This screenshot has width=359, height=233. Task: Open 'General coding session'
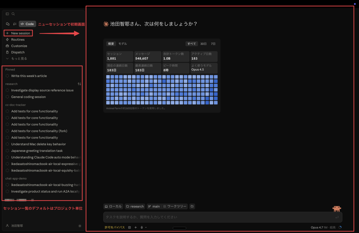click(28, 97)
